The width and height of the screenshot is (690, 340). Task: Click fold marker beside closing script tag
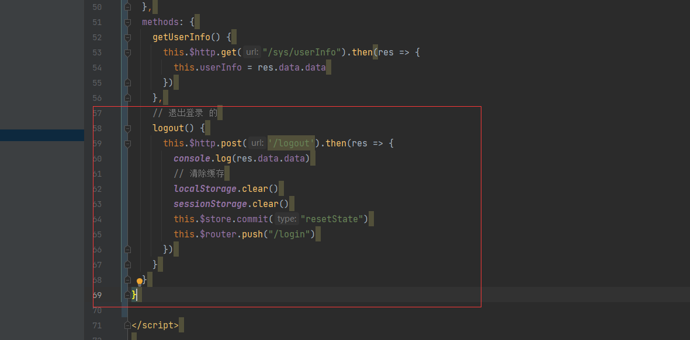pos(127,325)
